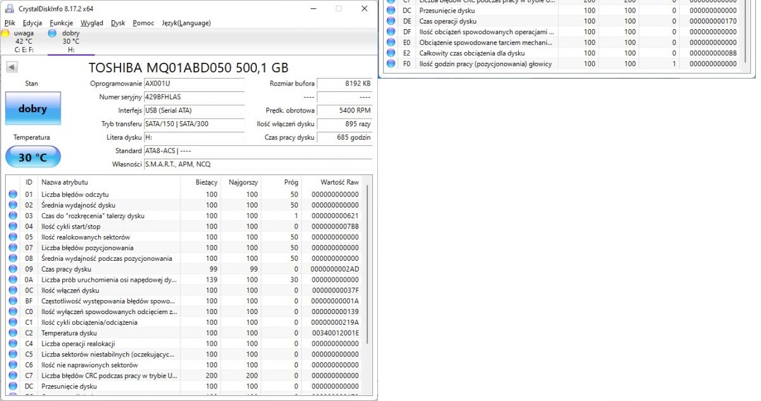Click the Oprogramowanie field AX001U
761x401 pixels.
point(193,84)
